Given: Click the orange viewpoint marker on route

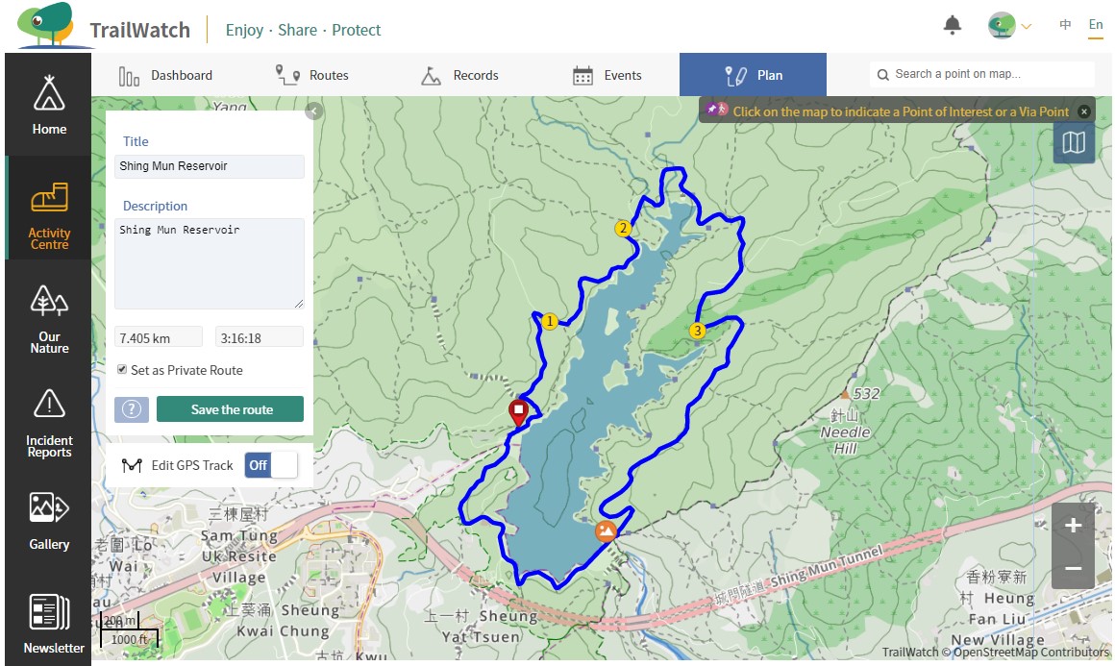Looking at the screenshot, I should point(606,530).
